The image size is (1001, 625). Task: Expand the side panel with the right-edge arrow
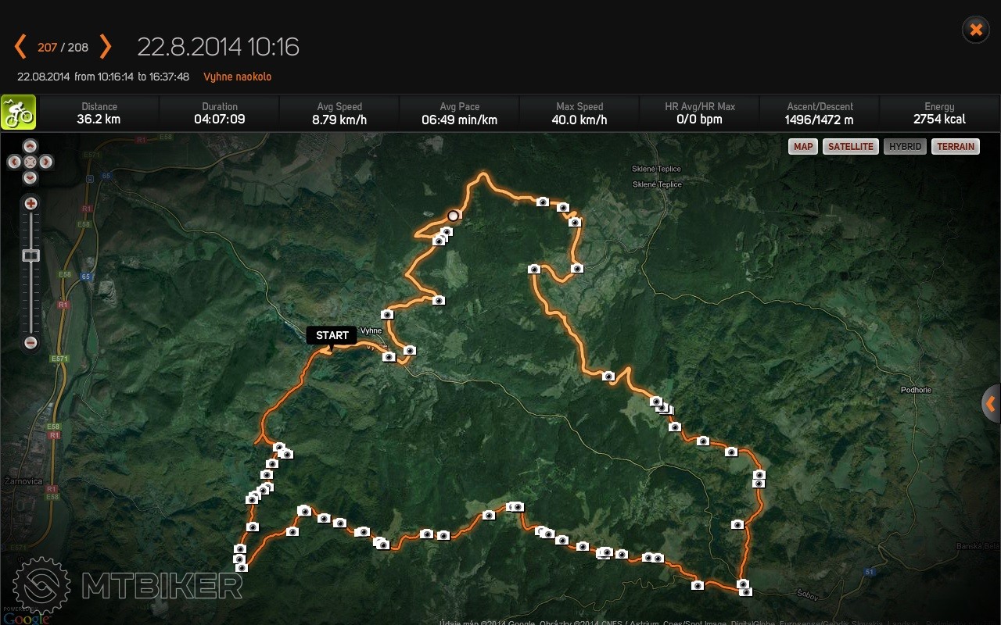[991, 404]
